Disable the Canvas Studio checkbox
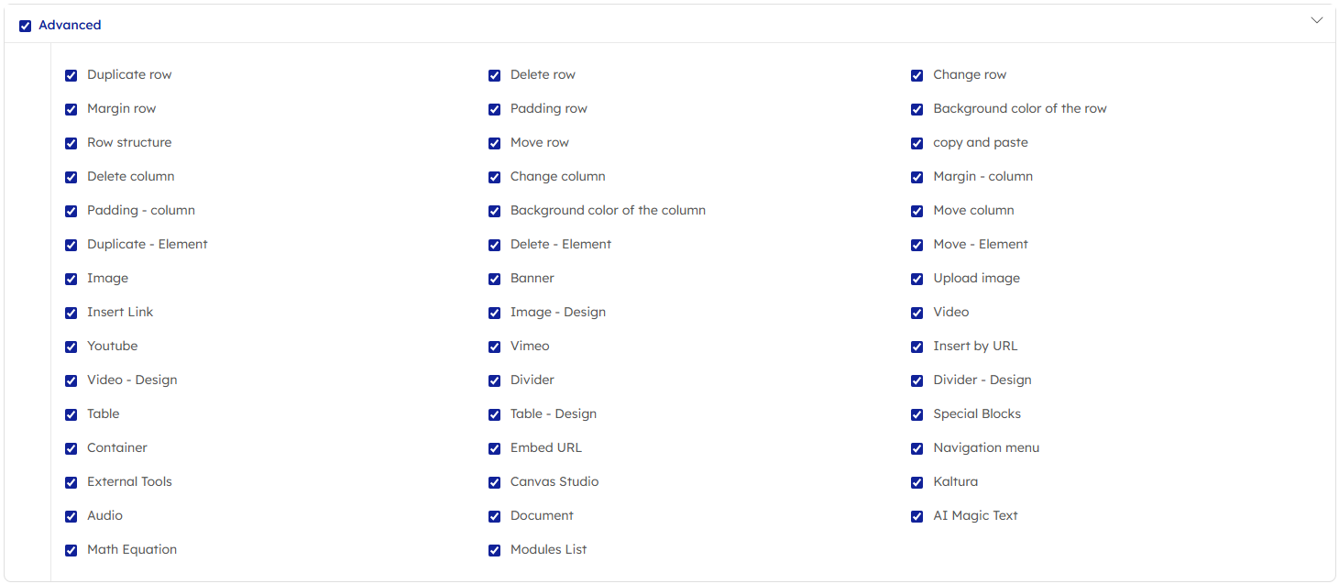This screenshot has width=1339, height=584. (x=495, y=482)
